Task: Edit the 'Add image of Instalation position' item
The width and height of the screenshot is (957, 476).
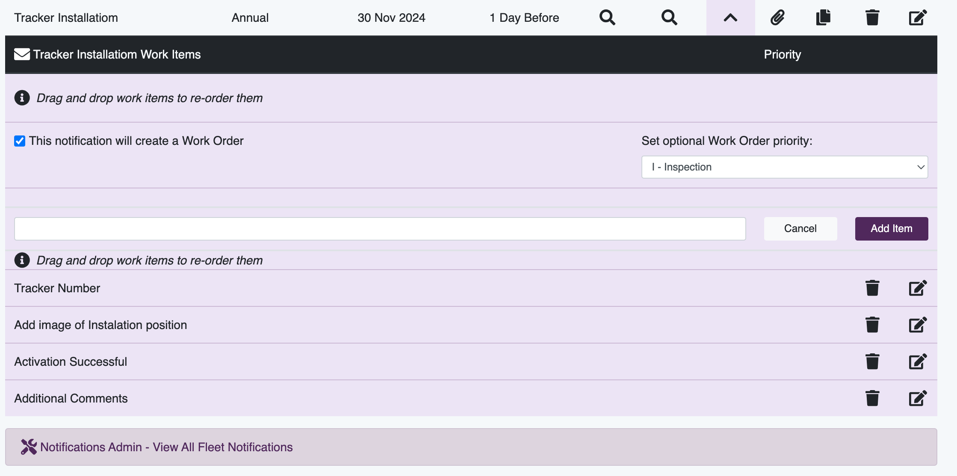Action: pos(918,325)
